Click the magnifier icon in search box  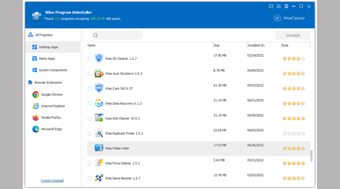(x=96, y=36)
